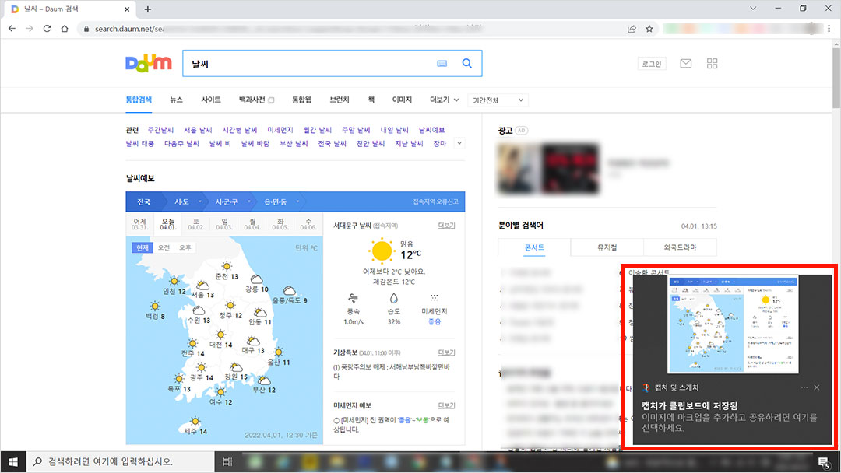Select 강릉 weather icon on map
Viewport: 841px width, 473px height.
click(257, 279)
